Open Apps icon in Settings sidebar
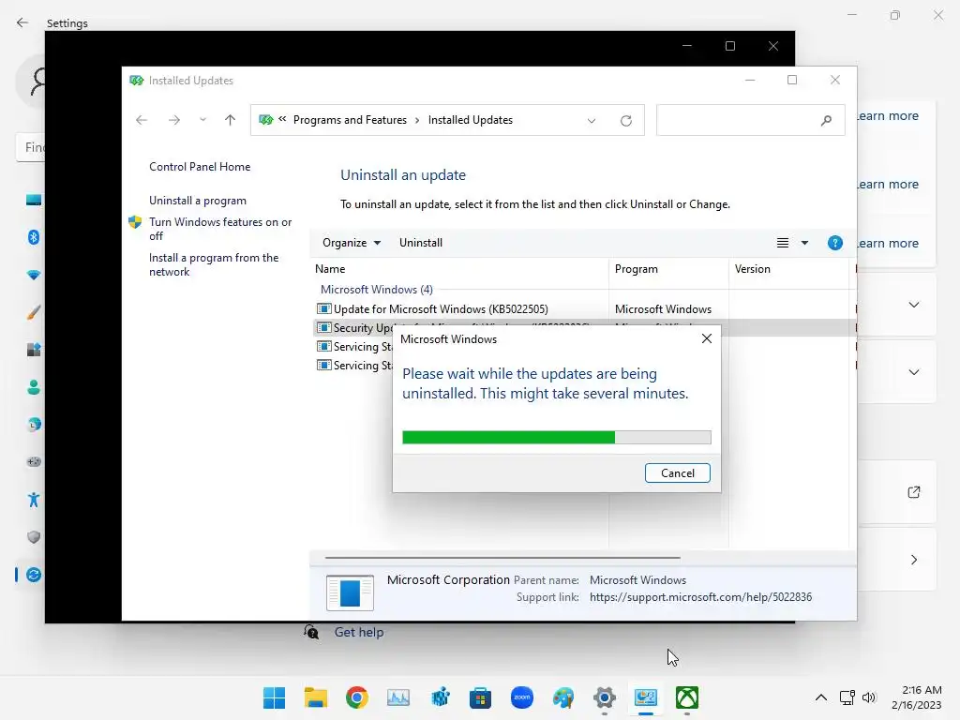The image size is (960, 720). [x=34, y=350]
